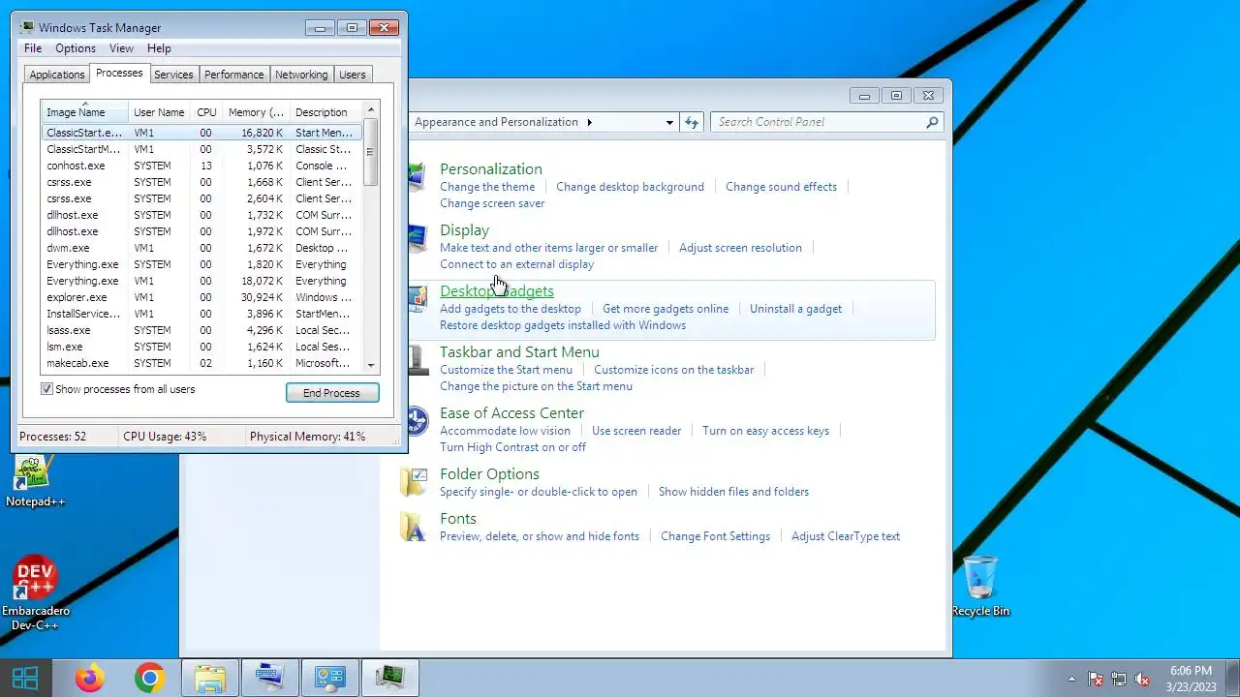This screenshot has width=1240, height=697.
Task: Open the View menu in Task Manager
Action: (121, 48)
